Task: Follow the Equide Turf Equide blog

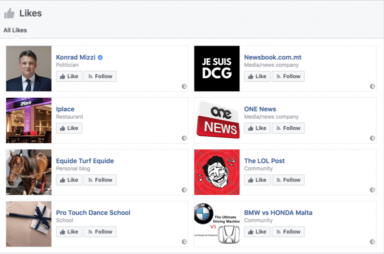Action: [100, 180]
